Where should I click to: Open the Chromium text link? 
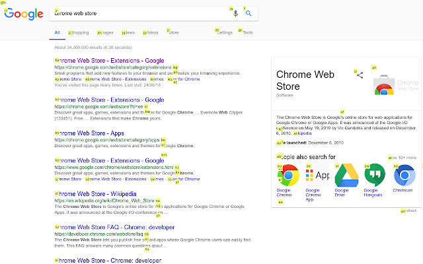403,191
